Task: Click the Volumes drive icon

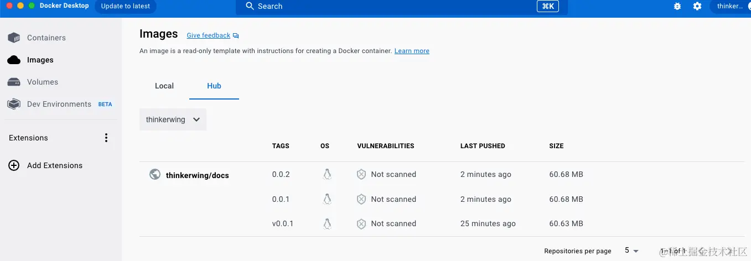Action: tap(14, 82)
